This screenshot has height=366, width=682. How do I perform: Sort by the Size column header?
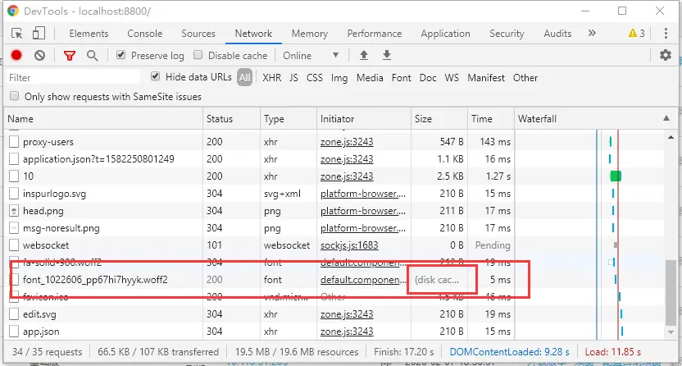point(439,119)
